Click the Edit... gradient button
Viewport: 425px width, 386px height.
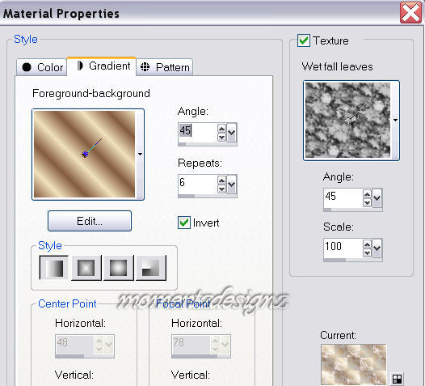(x=90, y=221)
